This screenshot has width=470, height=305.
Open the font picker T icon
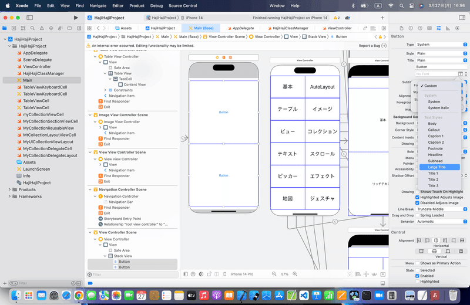[460, 74]
